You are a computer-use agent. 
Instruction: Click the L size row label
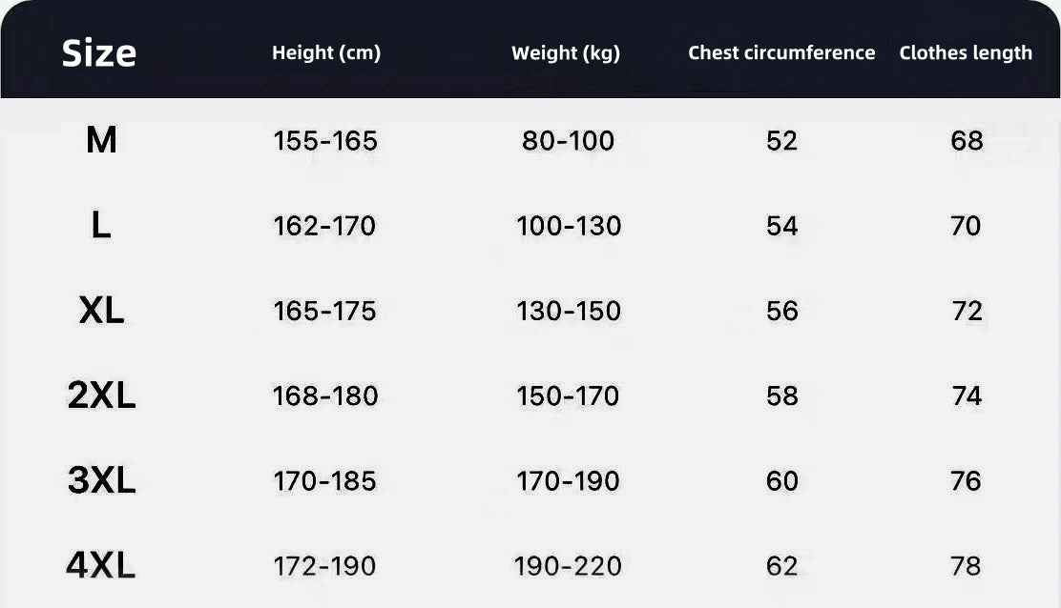[101, 226]
